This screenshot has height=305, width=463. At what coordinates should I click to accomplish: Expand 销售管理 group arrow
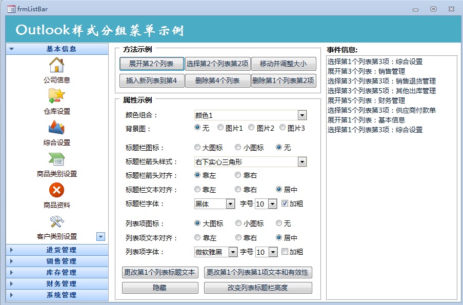[x=11, y=261]
